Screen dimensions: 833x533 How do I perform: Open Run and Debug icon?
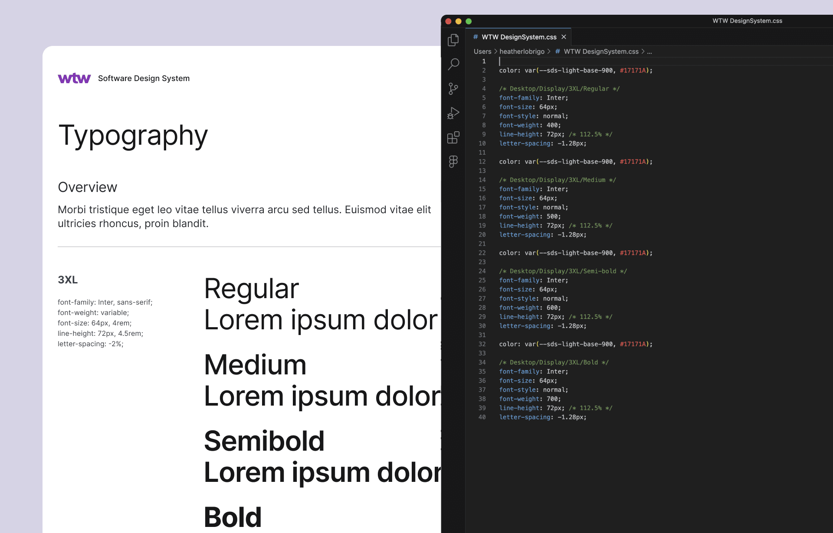coord(453,113)
